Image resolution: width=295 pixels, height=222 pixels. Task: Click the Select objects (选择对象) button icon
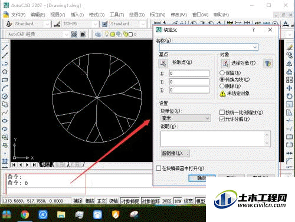(225, 63)
